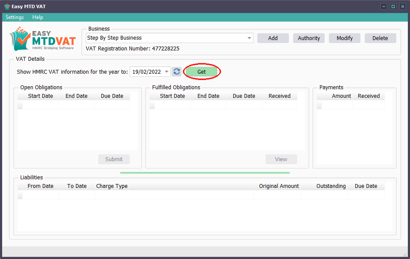Minimize the Easy MTD VAT window
This screenshot has height=259, width=410.
tap(384, 6)
